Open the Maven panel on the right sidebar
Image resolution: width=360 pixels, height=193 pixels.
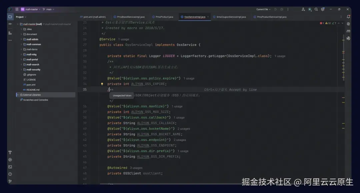tap(348, 30)
